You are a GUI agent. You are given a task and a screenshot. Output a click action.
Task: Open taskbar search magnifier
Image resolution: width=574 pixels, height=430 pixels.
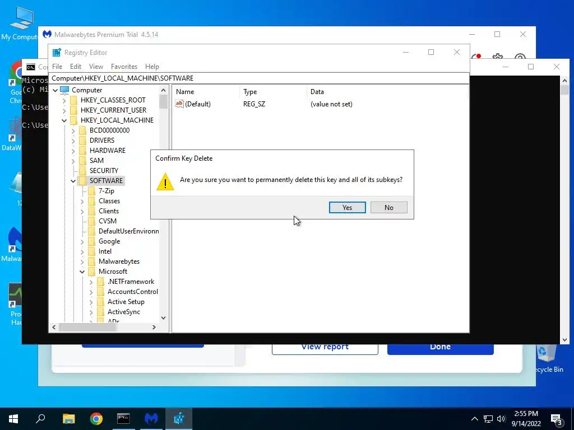[x=40, y=419]
